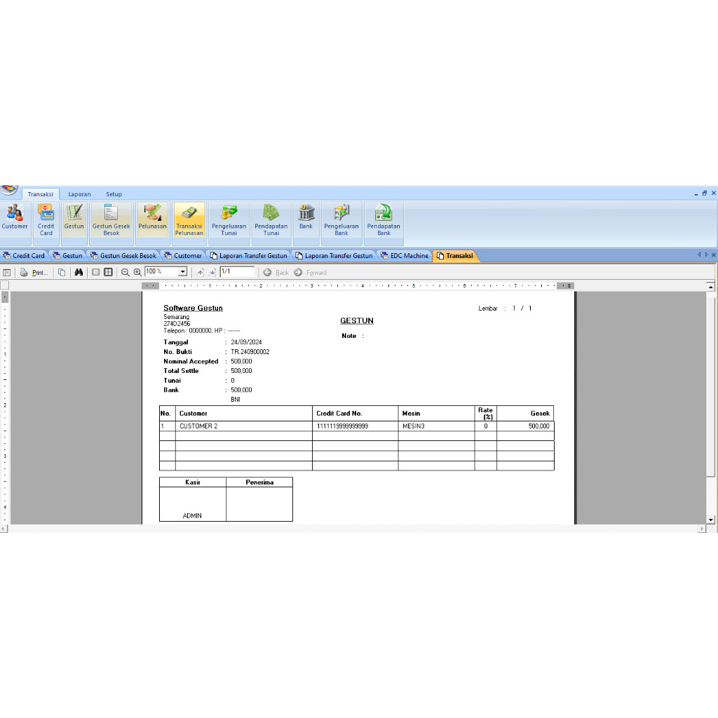Click the application orb button

point(8,189)
